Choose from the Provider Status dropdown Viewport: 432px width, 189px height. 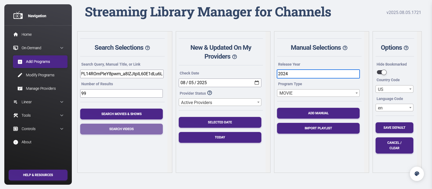220,102
